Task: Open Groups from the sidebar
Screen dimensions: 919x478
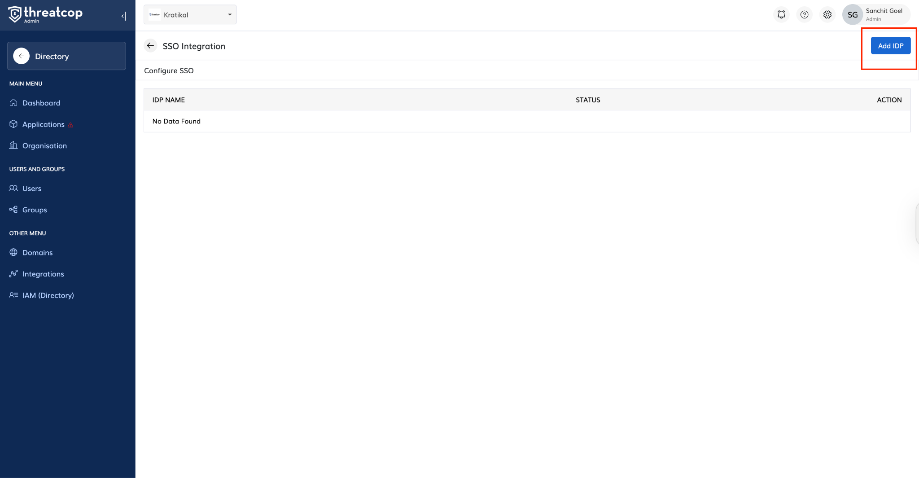Action: (x=35, y=210)
